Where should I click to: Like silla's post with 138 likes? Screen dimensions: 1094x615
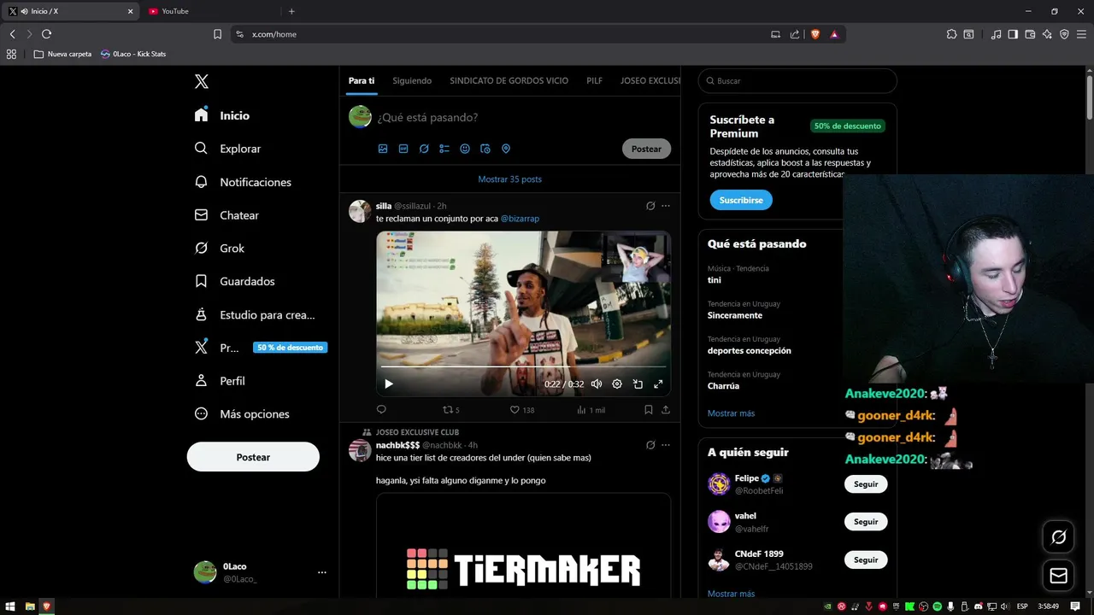point(521,410)
